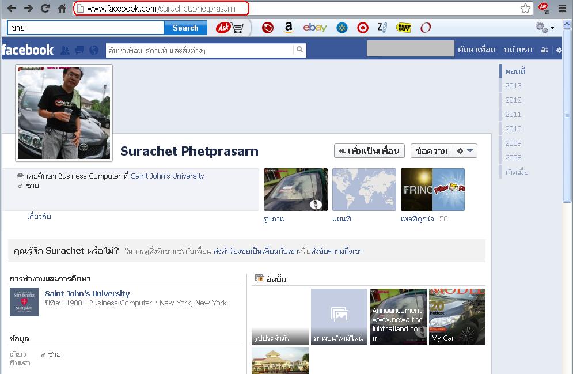Click the Facebook search magnifier icon

point(299,50)
